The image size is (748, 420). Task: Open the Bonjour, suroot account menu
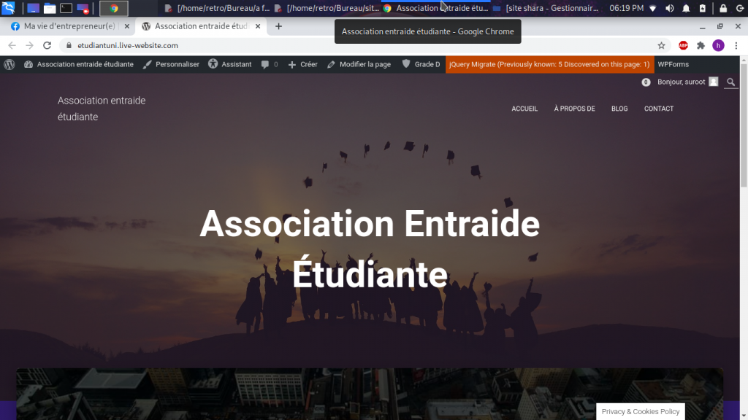coord(687,82)
